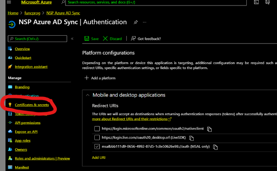This screenshot has height=171, width=277.
Task: Collapse the sidebar with double chevron
Action: (x=72, y=39)
